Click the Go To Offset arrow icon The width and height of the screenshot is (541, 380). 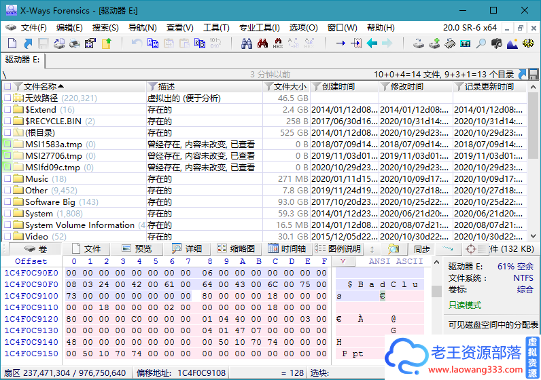(x=341, y=43)
